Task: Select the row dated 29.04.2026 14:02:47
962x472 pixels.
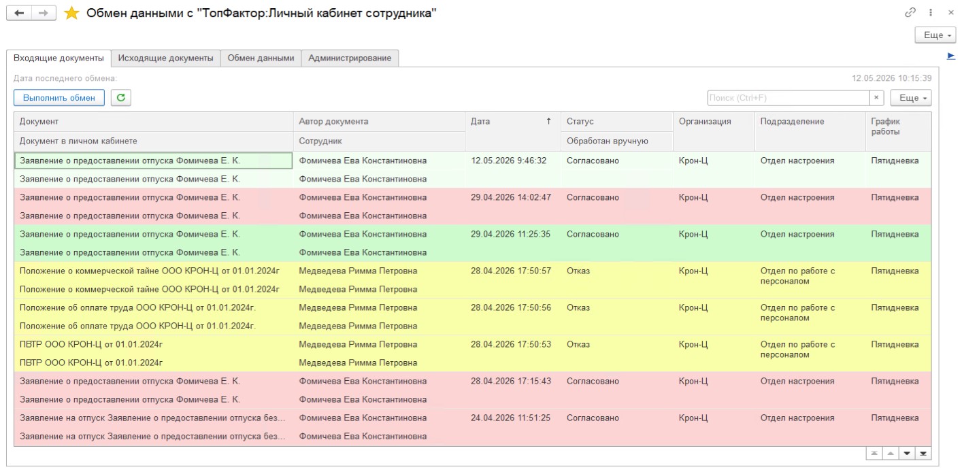Action: coord(472,207)
